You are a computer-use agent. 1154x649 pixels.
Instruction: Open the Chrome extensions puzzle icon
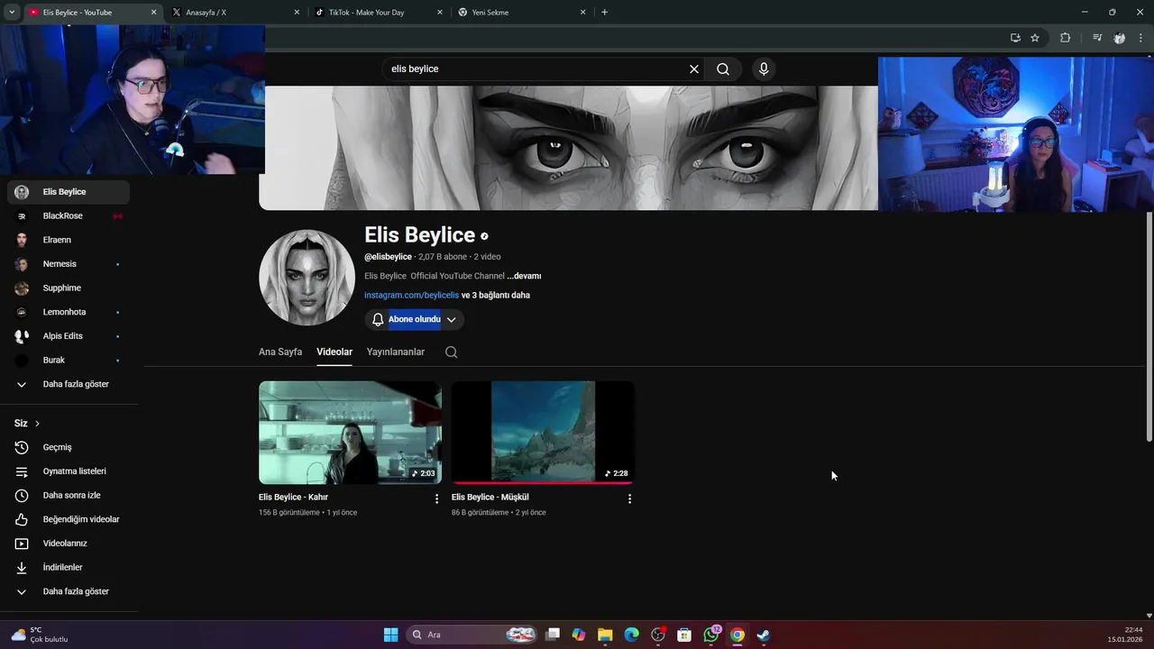click(x=1065, y=38)
